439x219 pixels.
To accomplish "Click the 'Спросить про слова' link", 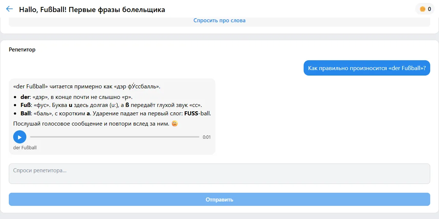I will [x=219, y=20].
